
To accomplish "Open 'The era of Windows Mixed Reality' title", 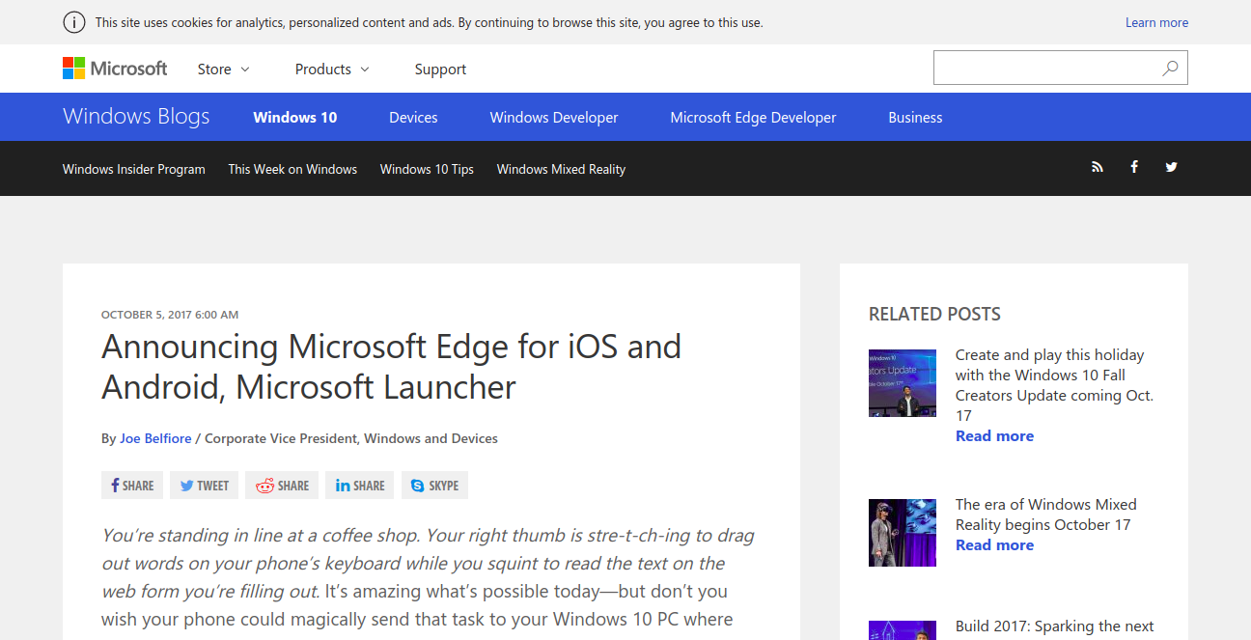I will [x=1046, y=515].
